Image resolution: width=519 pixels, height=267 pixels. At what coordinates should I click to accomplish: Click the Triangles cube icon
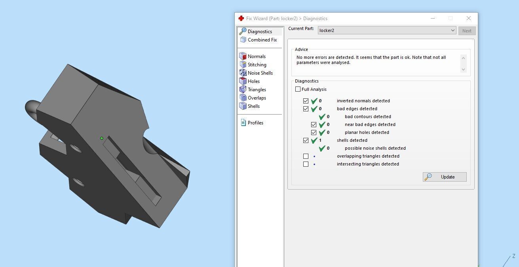tap(243, 90)
